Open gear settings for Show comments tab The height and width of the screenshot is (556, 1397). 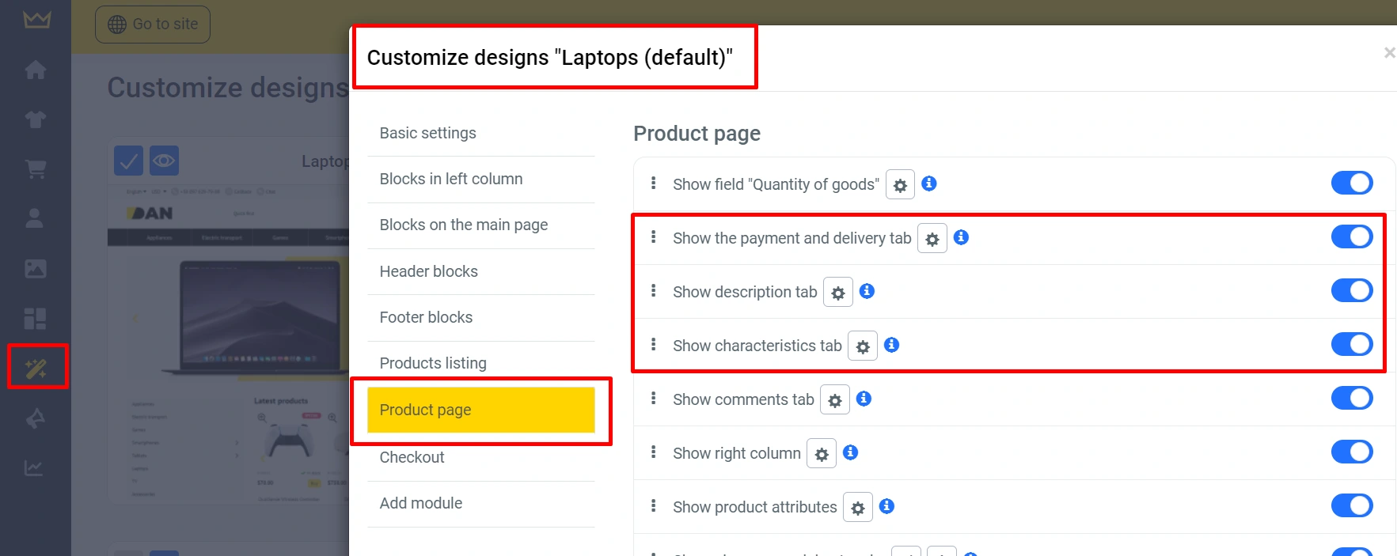(835, 400)
